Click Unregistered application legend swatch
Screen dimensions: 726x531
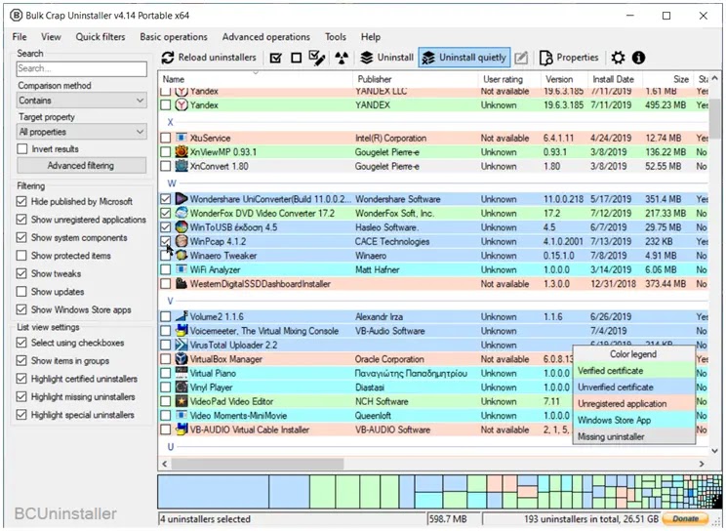point(634,403)
